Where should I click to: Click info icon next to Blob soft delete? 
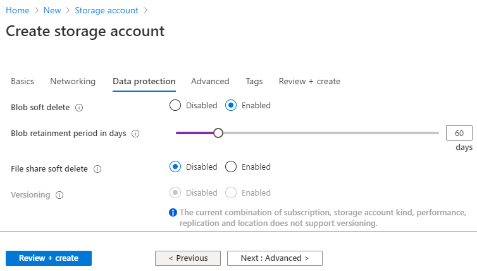[79, 108]
